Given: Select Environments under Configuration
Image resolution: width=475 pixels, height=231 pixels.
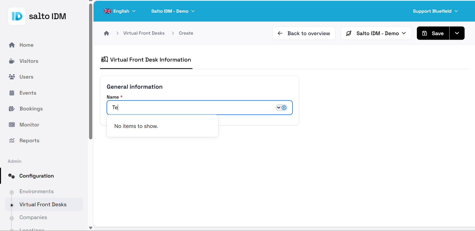Looking at the screenshot, I should (x=37, y=191).
